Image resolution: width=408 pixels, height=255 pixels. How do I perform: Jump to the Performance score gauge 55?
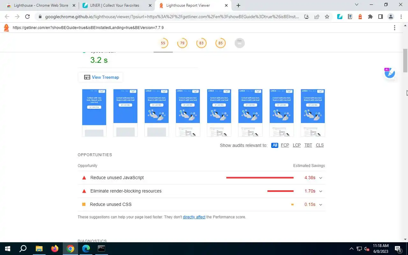pos(163,43)
